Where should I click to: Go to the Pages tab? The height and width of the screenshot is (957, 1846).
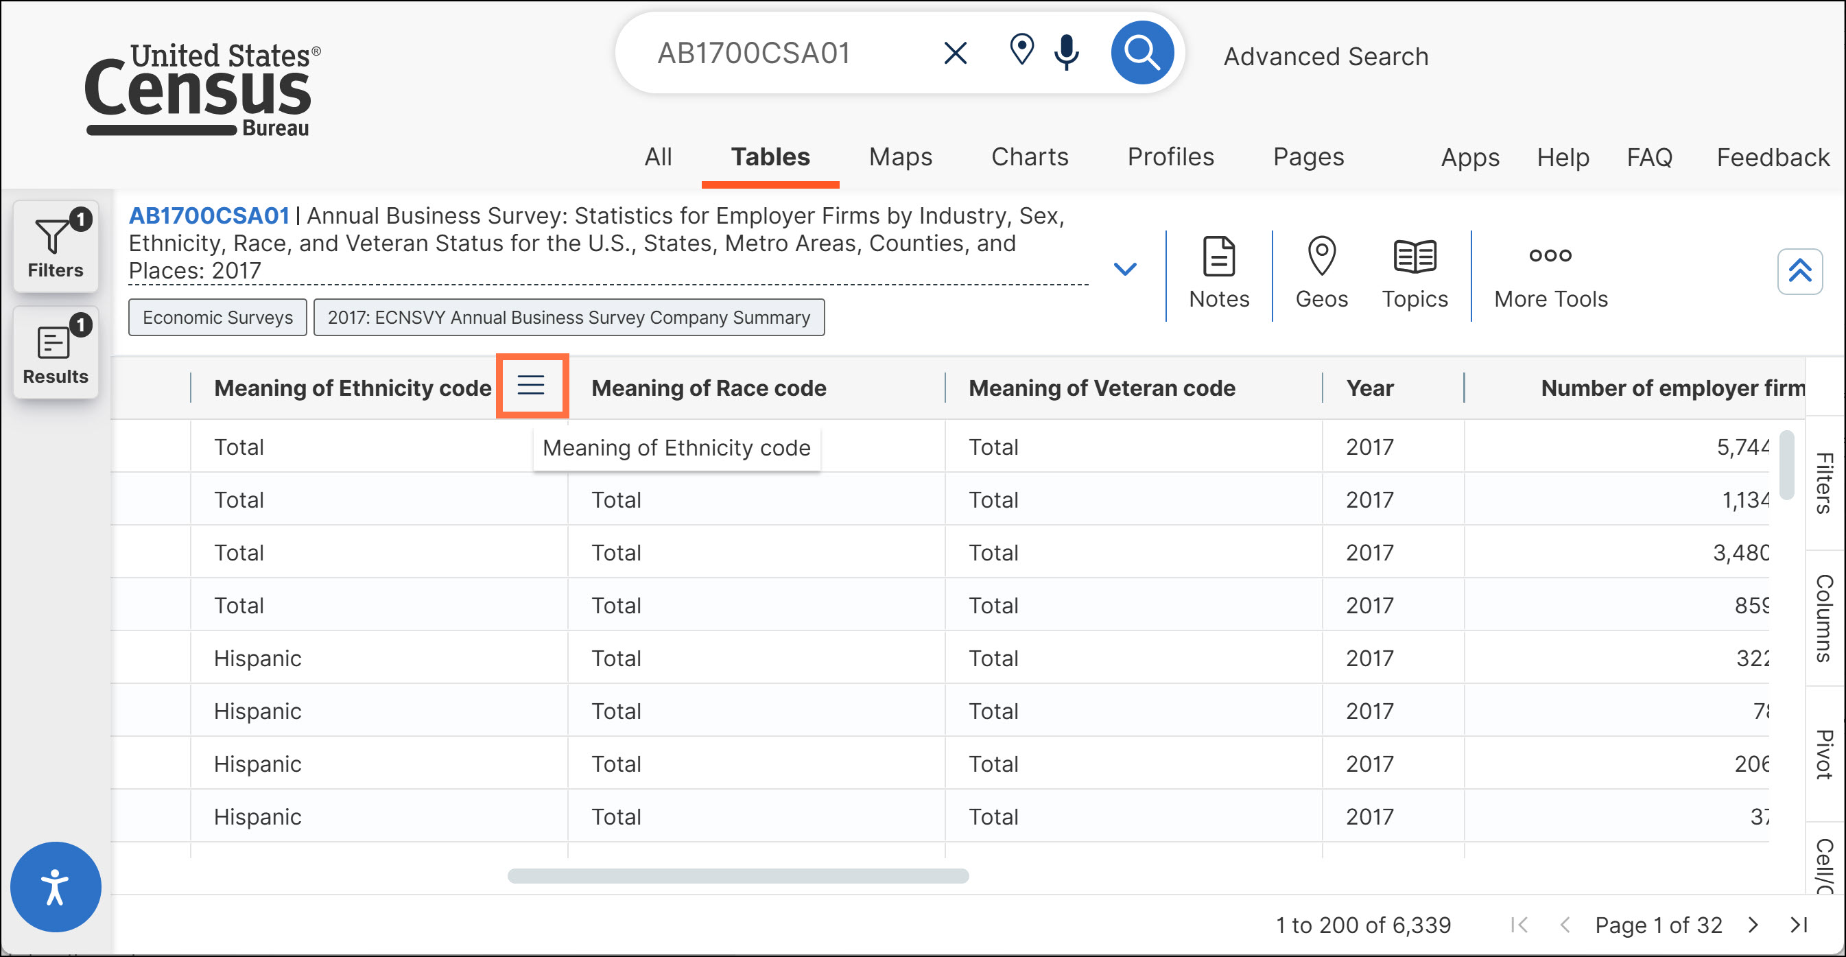pyautogui.click(x=1309, y=157)
